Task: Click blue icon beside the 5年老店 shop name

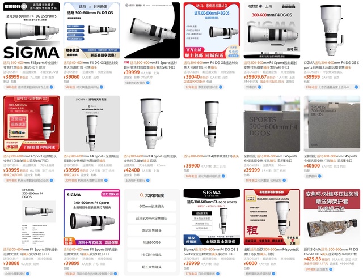Action: (x=102, y=87)
